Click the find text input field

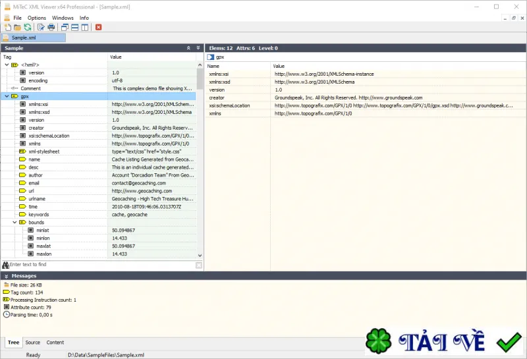(102, 265)
